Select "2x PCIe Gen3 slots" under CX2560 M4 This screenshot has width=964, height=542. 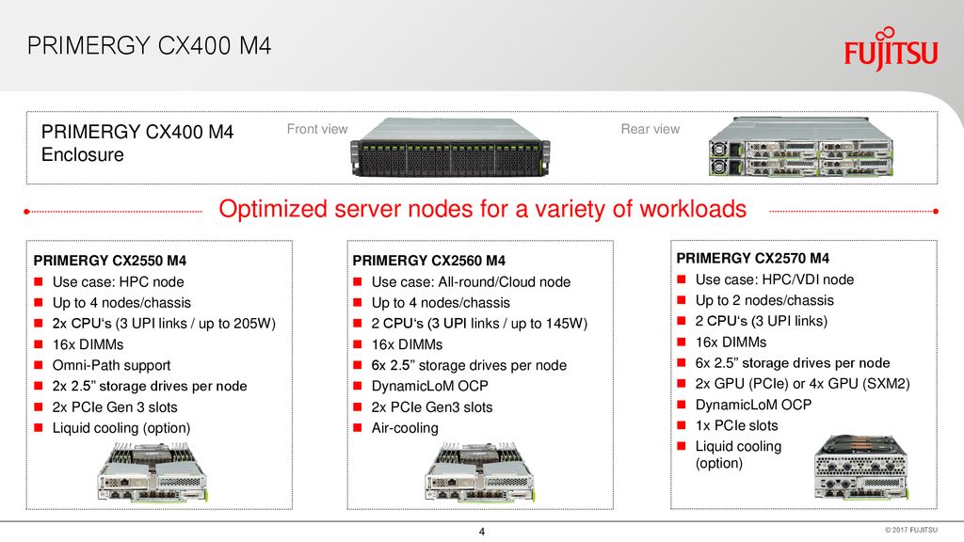[432, 407]
